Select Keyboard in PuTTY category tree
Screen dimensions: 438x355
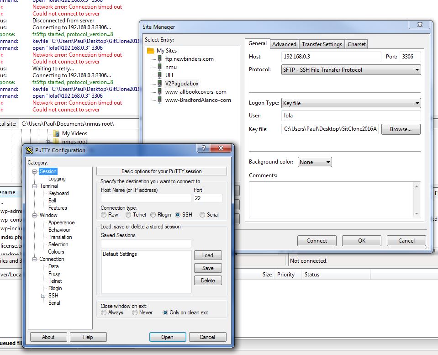coord(58,193)
